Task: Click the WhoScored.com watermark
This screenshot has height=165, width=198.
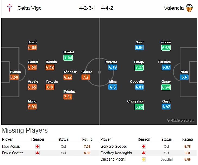Action: pos(181,120)
